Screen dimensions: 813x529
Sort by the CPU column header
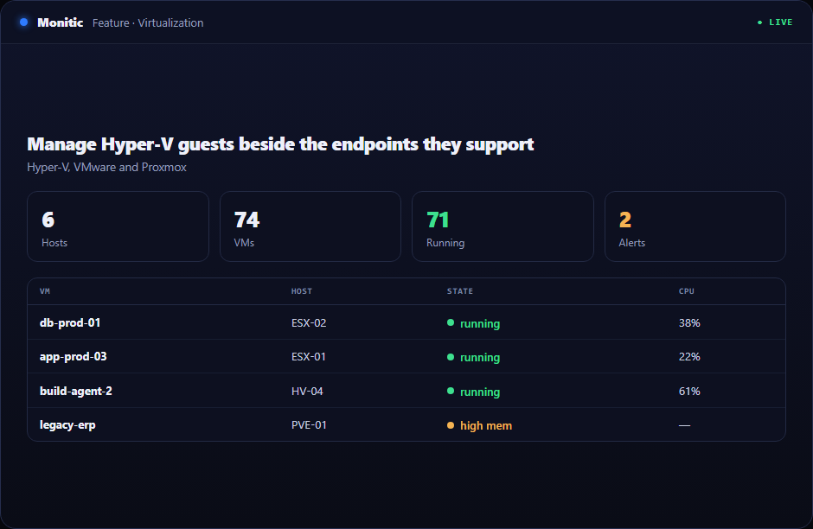point(687,291)
